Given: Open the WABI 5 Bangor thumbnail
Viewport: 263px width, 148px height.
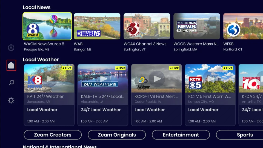Looking at the screenshot, I should pos(97,26).
